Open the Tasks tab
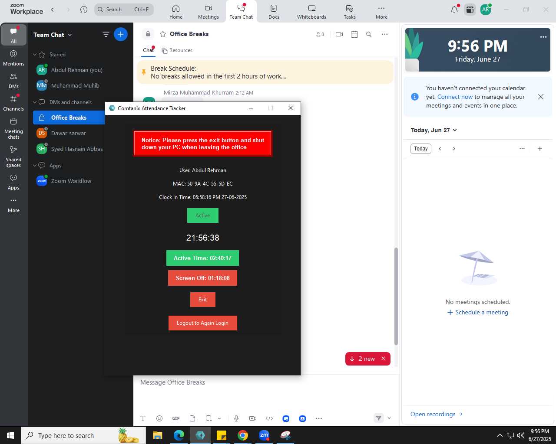The width and height of the screenshot is (556, 444). [x=350, y=12]
